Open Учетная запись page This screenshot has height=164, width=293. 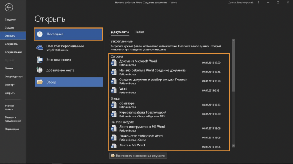point(10,108)
